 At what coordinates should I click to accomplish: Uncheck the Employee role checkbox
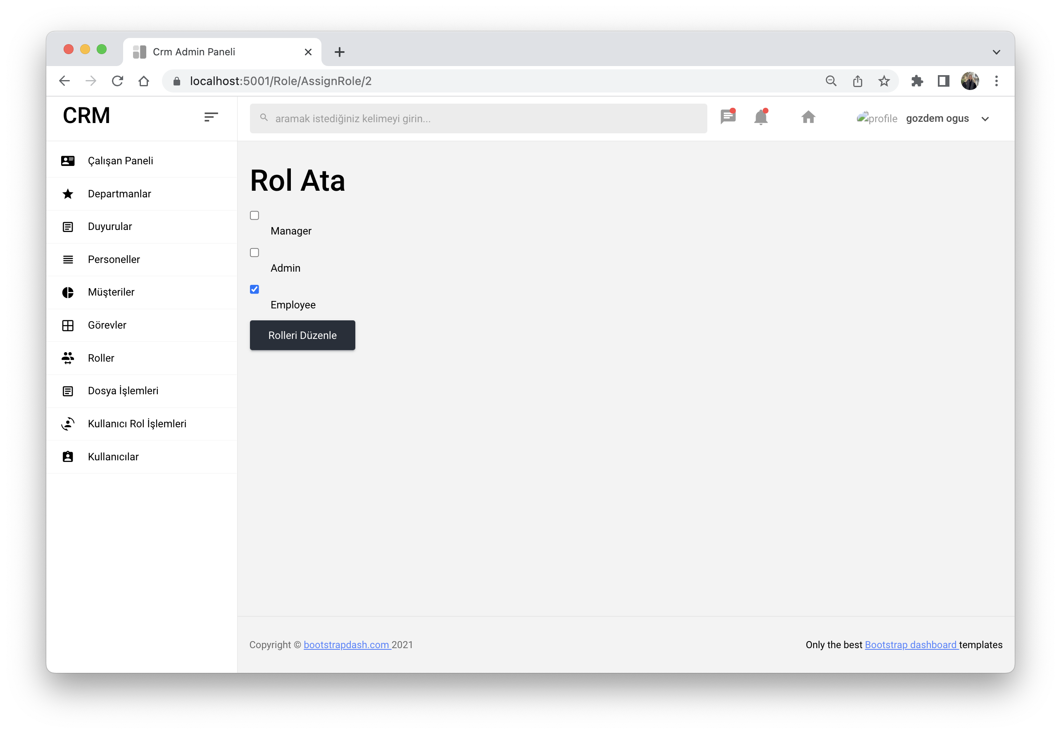254,289
